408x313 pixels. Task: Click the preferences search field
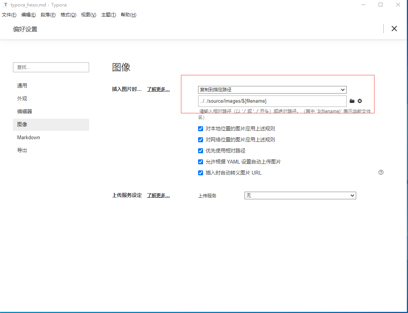pos(51,67)
